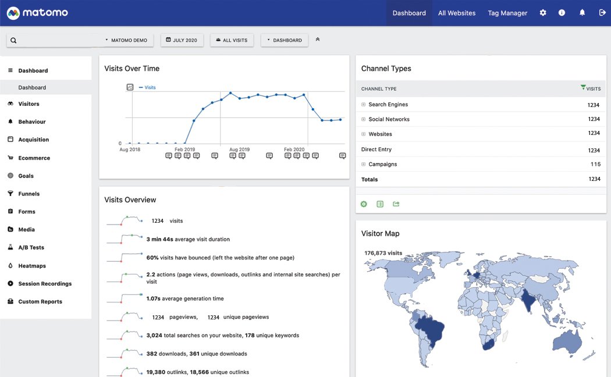Screen dimensions: 611x377
Task: Open the info icon in top bar
Action: point(562,13)
